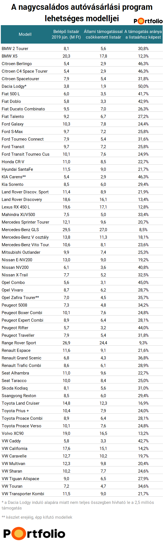The height and width of the screenshot is (543, 166).
Task: Click the Dacia Lodgy footnote text
Action: pos(78,505)
